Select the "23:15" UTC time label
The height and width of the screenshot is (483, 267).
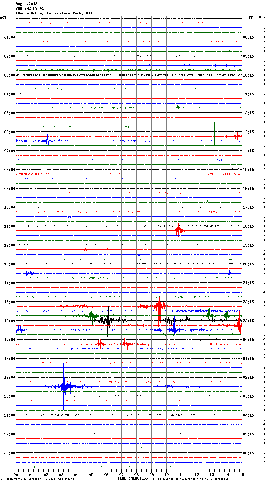pyautogui.click(x=248, y=321)
